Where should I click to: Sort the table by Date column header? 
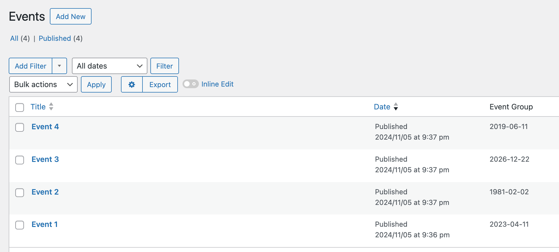click(x=382, y=107)
